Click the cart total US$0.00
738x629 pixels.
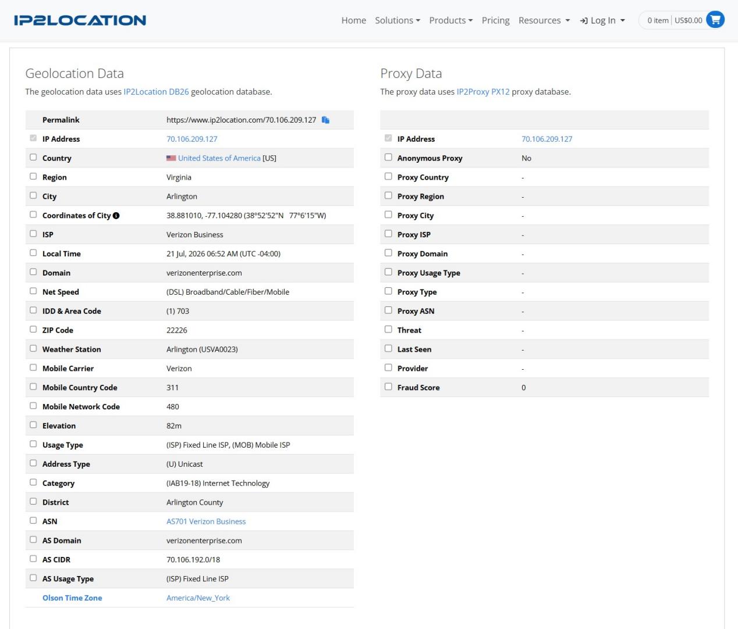click(x=689, y=20)
